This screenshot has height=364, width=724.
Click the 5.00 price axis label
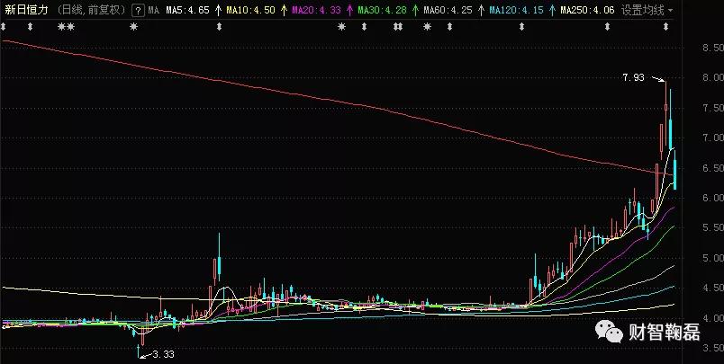pos(712,258)
